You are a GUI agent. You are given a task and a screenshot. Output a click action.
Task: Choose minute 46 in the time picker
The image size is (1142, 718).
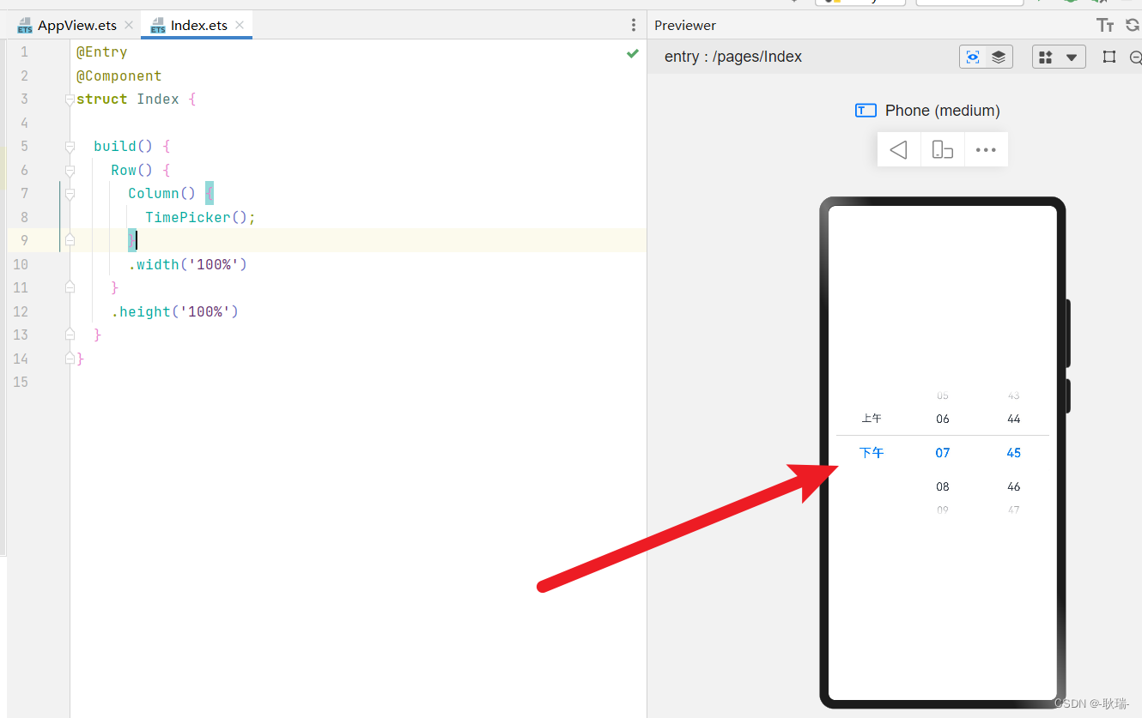click(1014, 486)
